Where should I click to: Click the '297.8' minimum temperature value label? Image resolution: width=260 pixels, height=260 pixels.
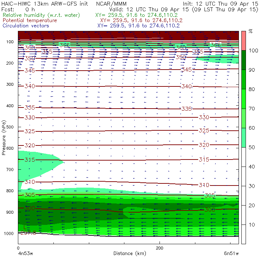(28, 233)
